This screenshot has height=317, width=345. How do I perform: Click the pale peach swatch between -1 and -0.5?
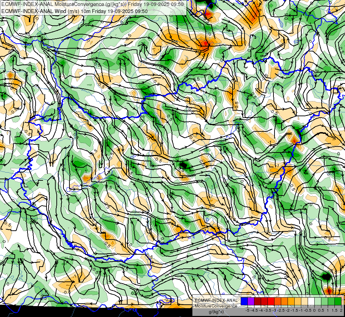click(304, 301)
